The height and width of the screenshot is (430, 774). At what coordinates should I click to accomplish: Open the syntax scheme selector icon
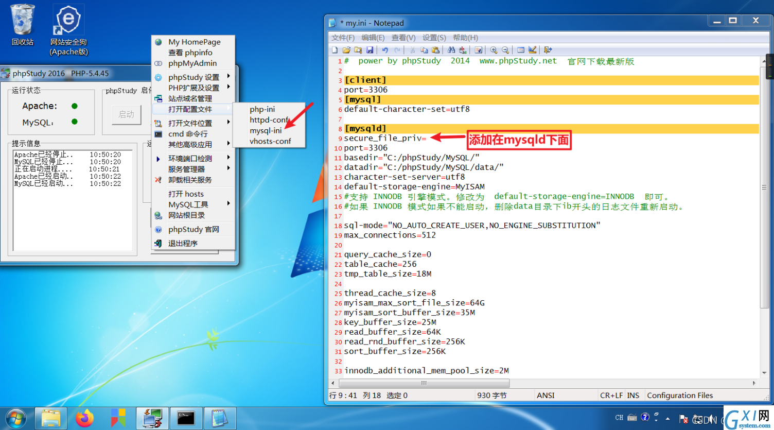click(521, 50)
